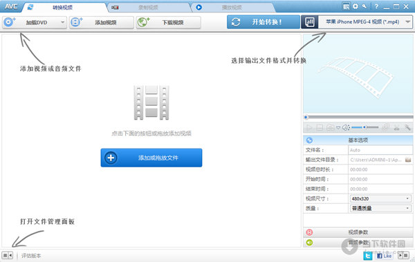Image resolution: width=415 pixels, height=262 pixels.
Task: Click the 开始转换 start convert button
Action: point(264,22)
